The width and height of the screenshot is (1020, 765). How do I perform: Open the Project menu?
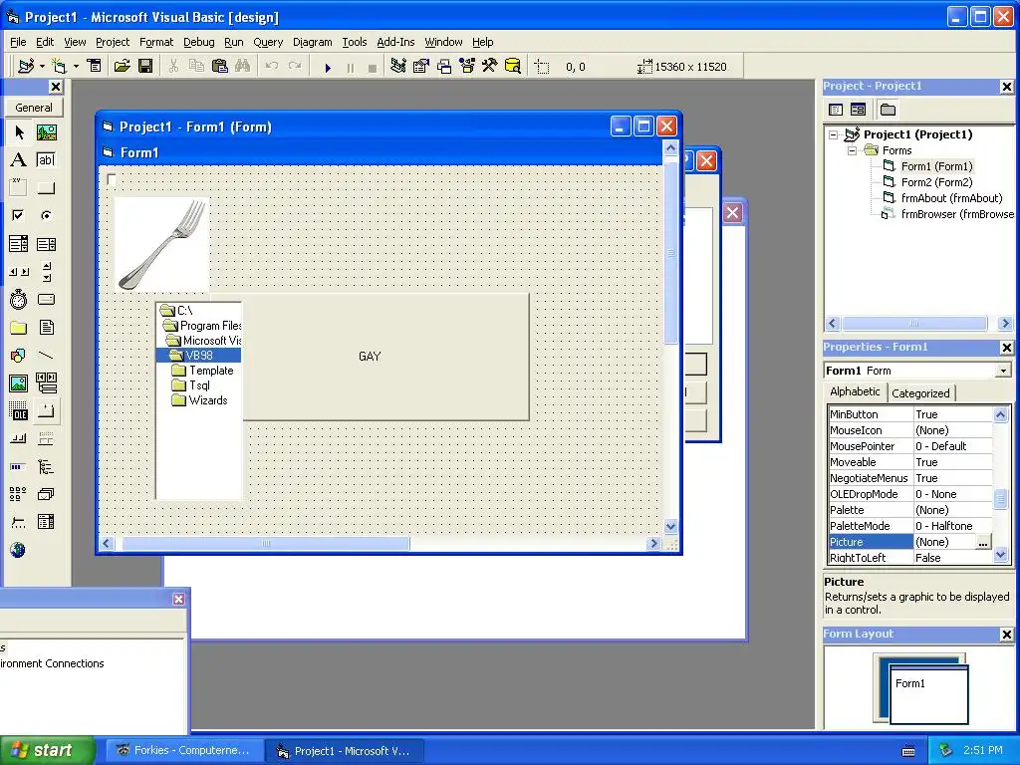pyautogui.click(x=113, y=42)
